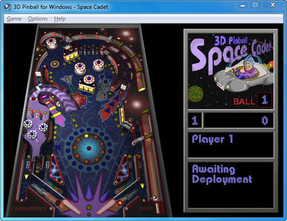Click the left flipper
This screenshot has width=287, height=221.
(x=71, y=207)
